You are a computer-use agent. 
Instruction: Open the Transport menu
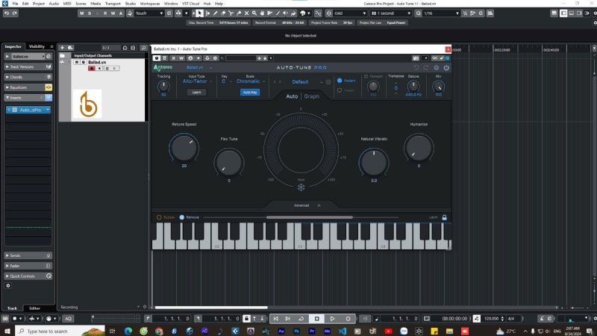pyautogui.click(x=113, y=4)
